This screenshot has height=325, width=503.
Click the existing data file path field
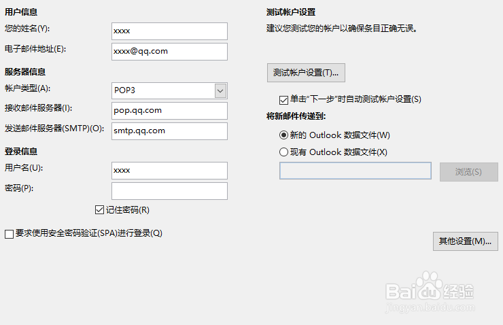click(355, 171)
